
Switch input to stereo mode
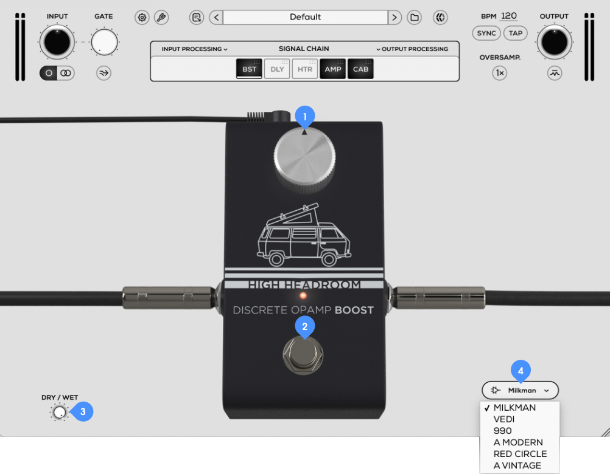(x=66, y=73)
